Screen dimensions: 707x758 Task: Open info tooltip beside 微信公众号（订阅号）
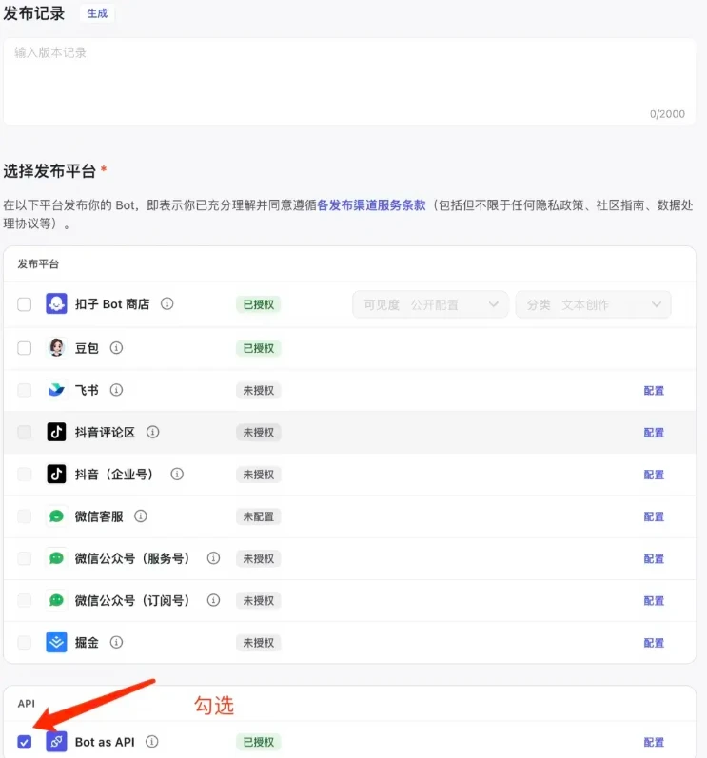[213, 600]
